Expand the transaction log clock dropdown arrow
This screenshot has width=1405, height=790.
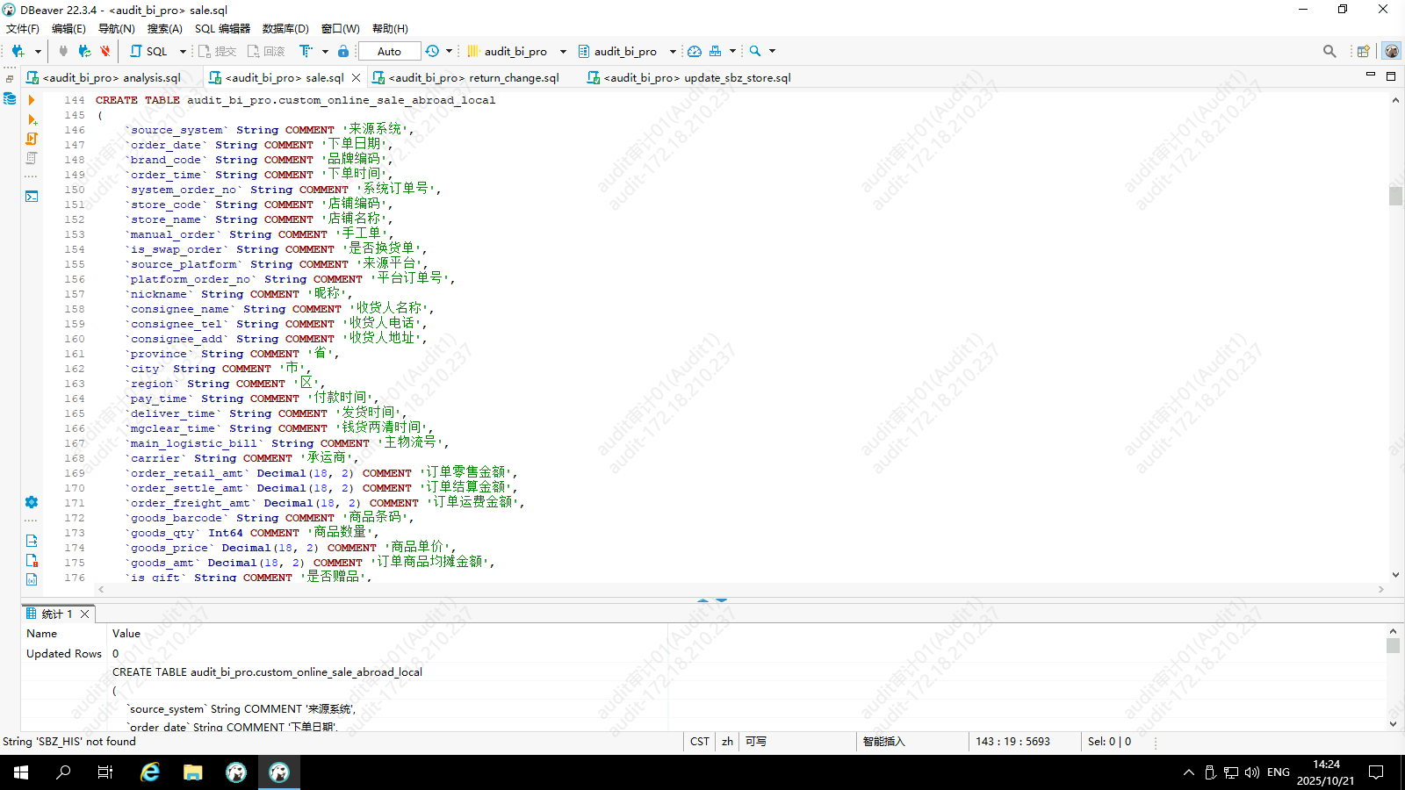pyautogui.click(x=449, y=52)
